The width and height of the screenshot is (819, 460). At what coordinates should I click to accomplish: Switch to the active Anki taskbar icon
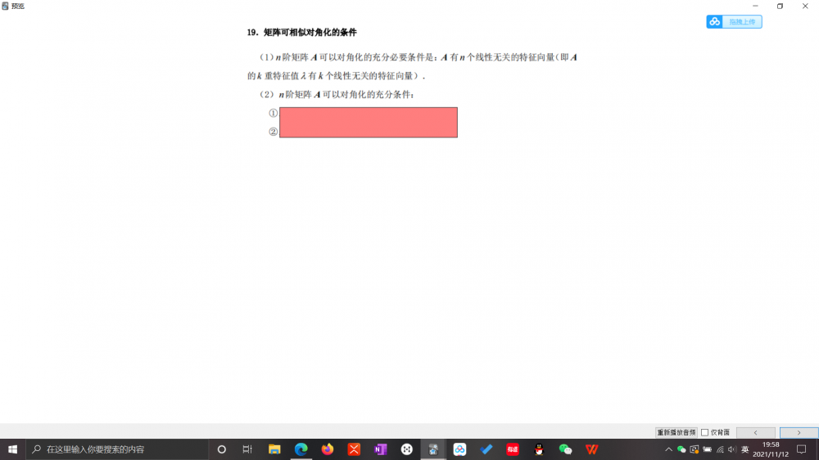tap(433, 449)
